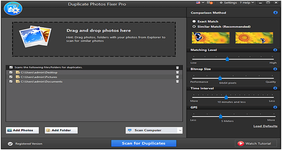Screen dimensions: 282x150
Task: Click the Add Folder button
Action: (x=61, y=130)
